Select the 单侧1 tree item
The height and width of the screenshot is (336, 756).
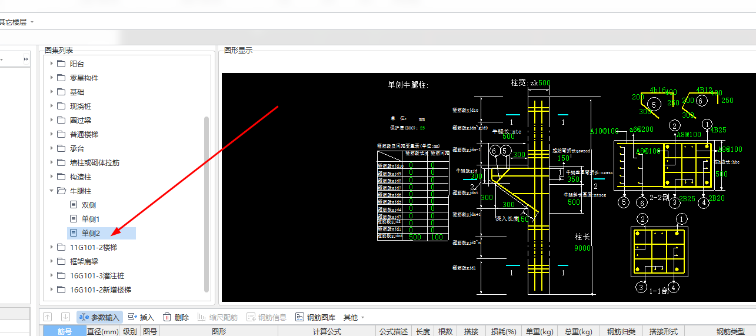tap(91, 219)
